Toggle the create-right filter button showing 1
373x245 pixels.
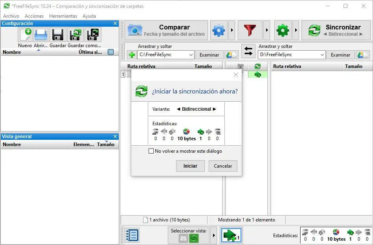pyautogui.click(x=231, y=235)
